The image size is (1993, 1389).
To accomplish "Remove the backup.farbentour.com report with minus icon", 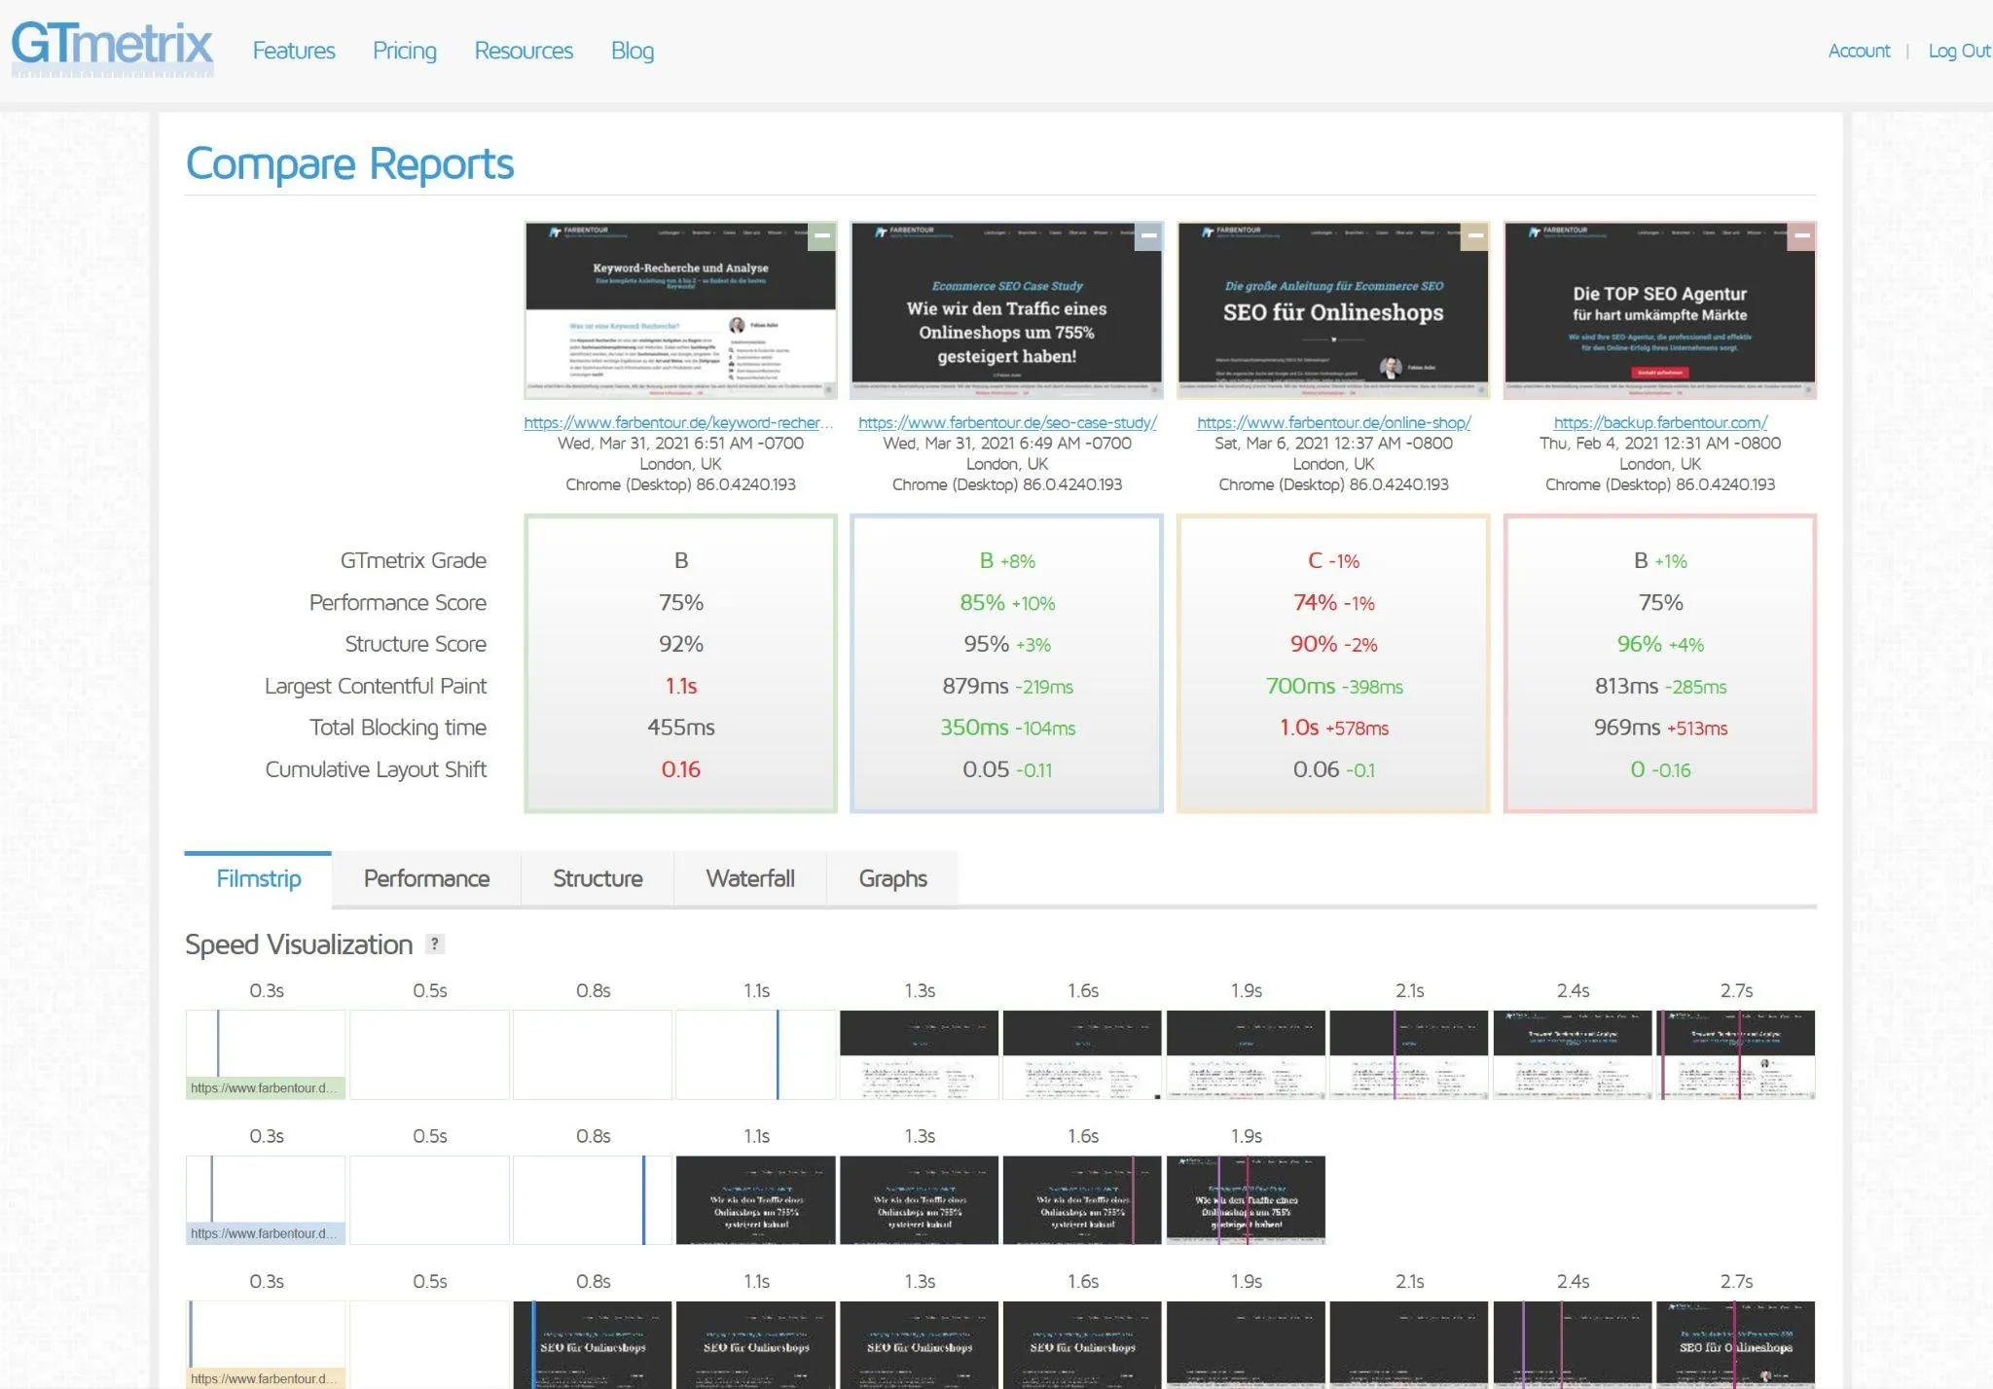I will tap(1802, 236).
